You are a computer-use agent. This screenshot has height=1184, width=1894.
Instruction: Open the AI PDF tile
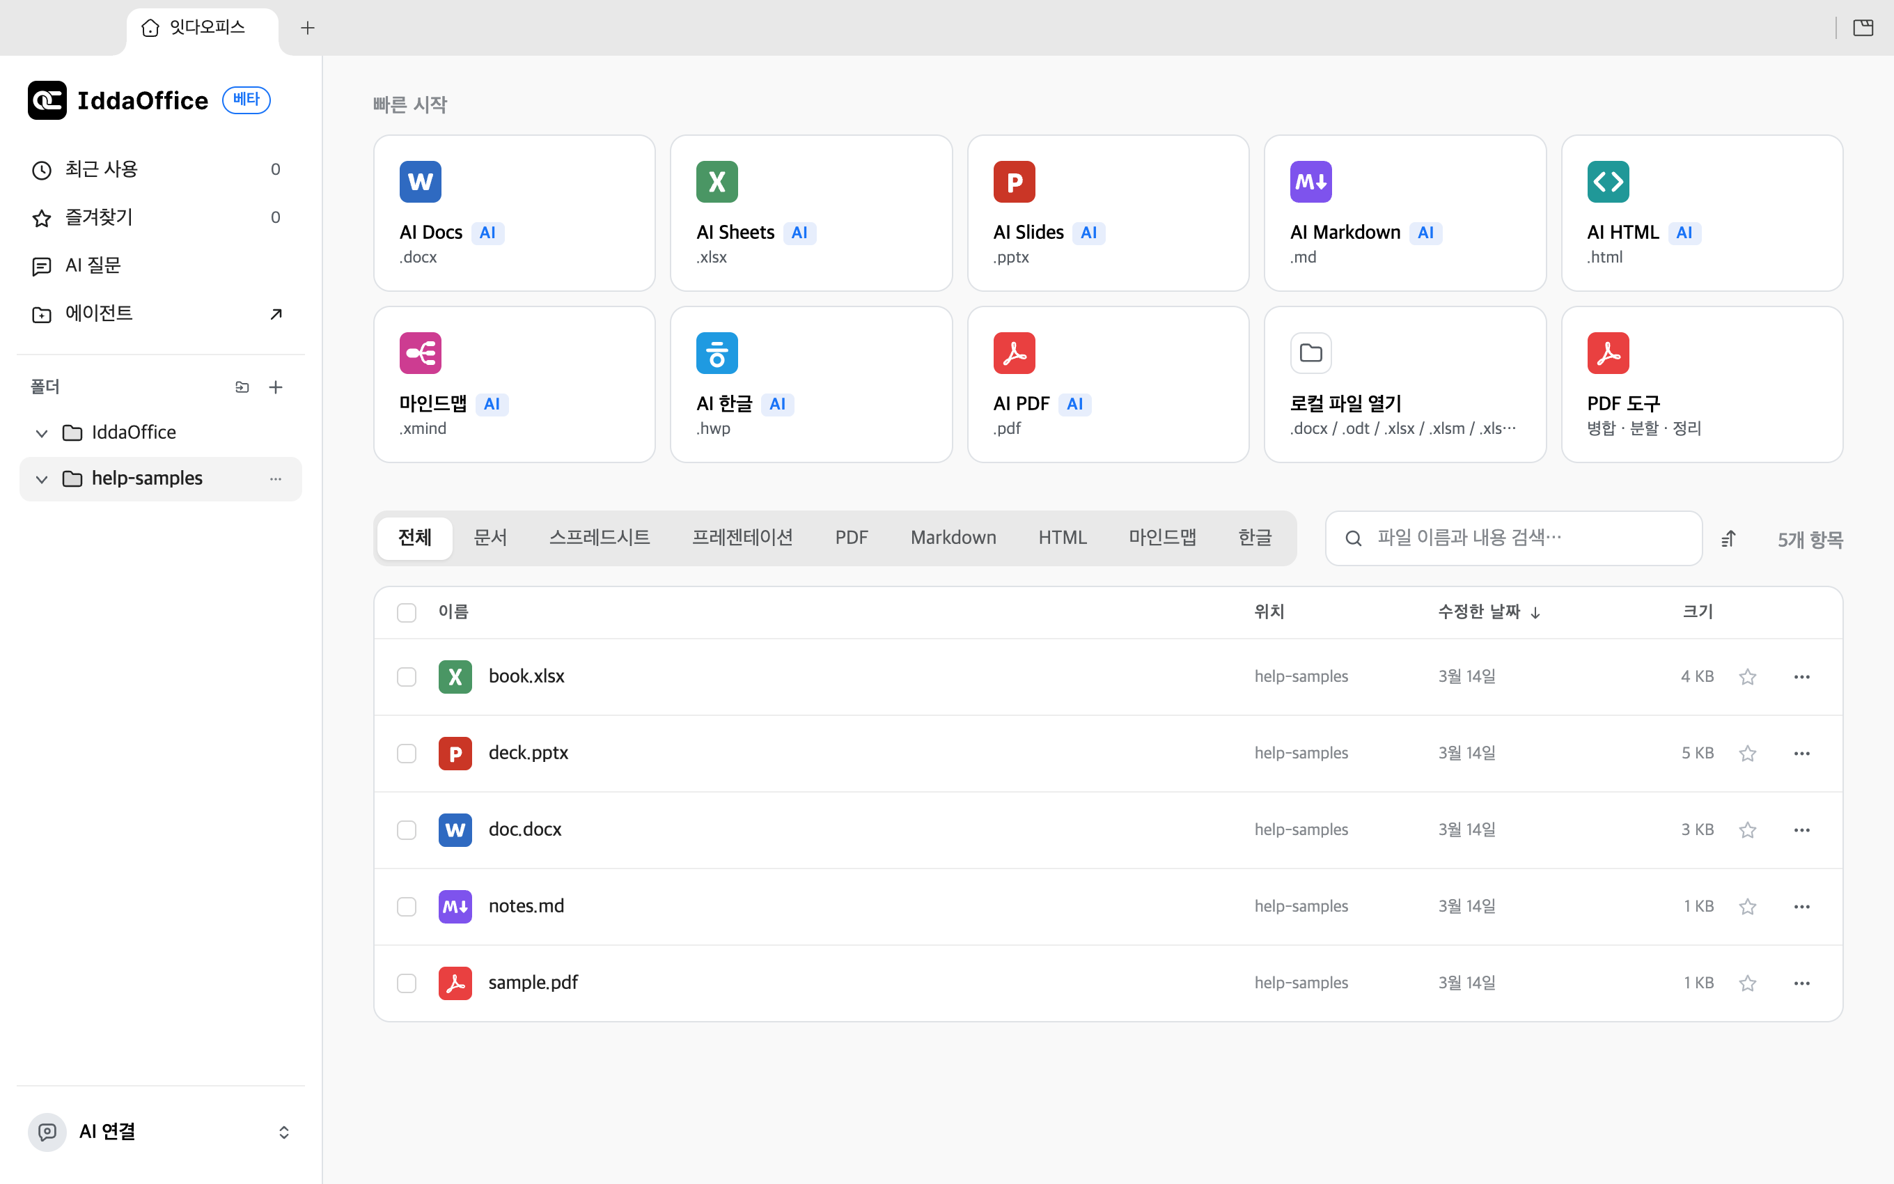[1109, 384]
